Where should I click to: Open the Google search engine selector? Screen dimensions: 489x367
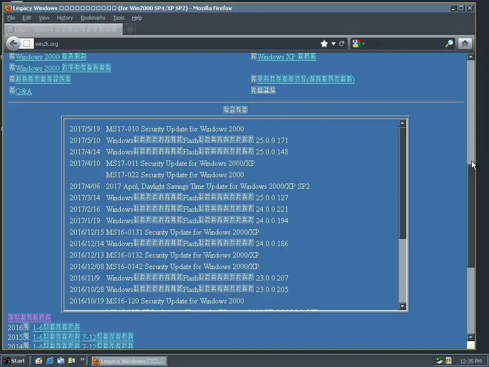358,43
